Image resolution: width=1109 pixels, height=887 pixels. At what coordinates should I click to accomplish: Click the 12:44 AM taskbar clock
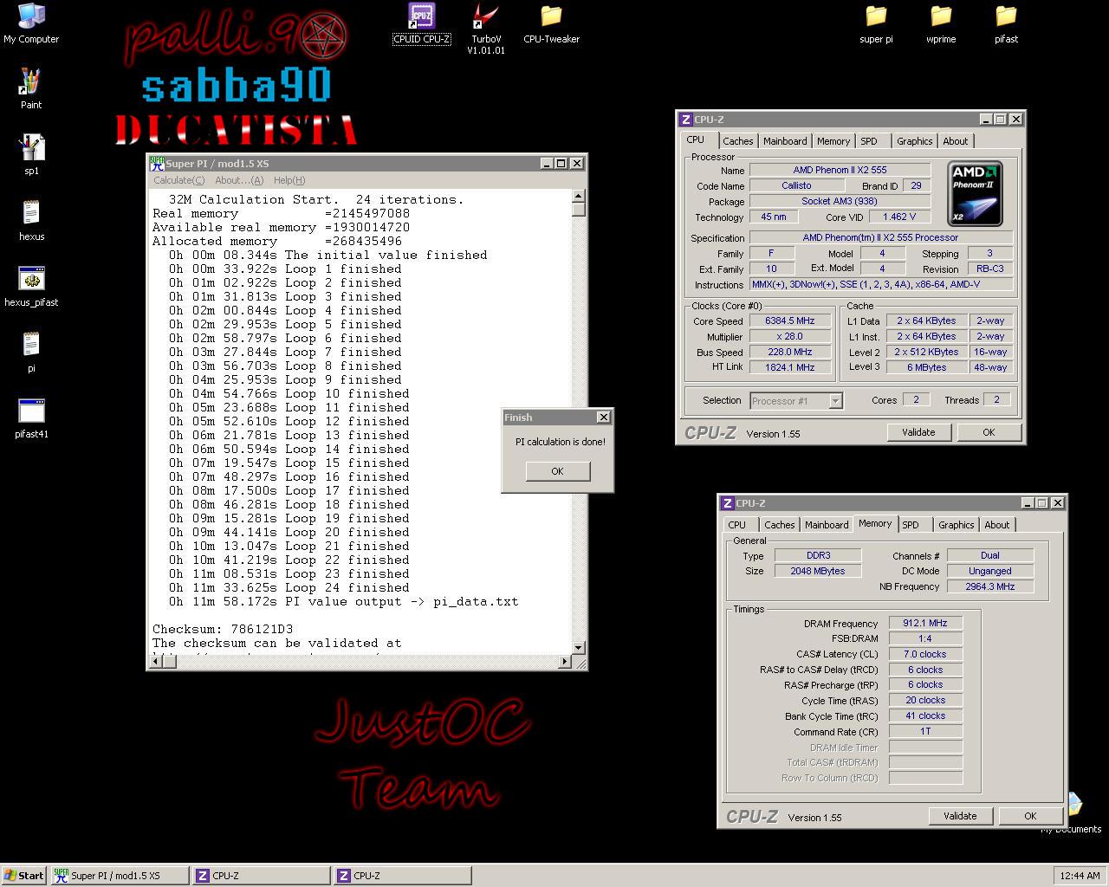pos(1080,876)
